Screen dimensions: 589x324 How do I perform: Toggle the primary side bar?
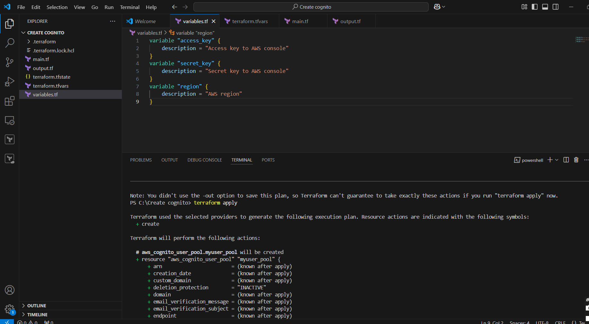535,7
